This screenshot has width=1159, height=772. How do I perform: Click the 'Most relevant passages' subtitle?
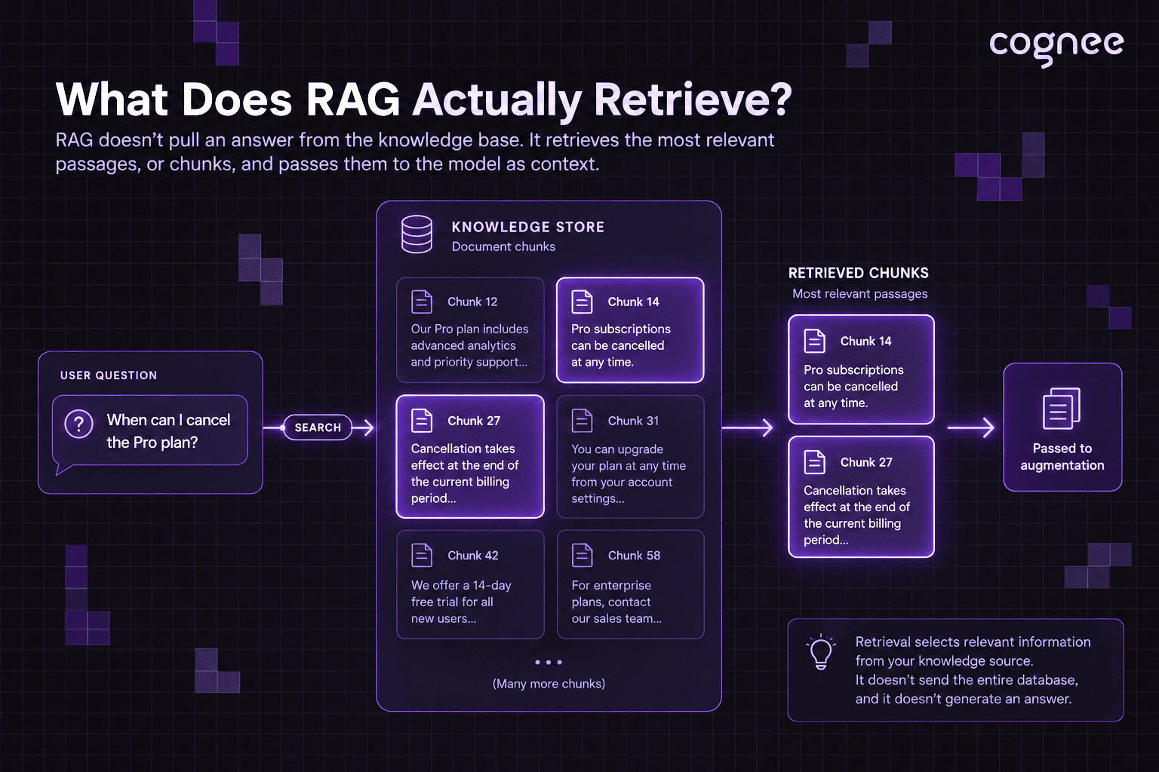coord(860,294)
